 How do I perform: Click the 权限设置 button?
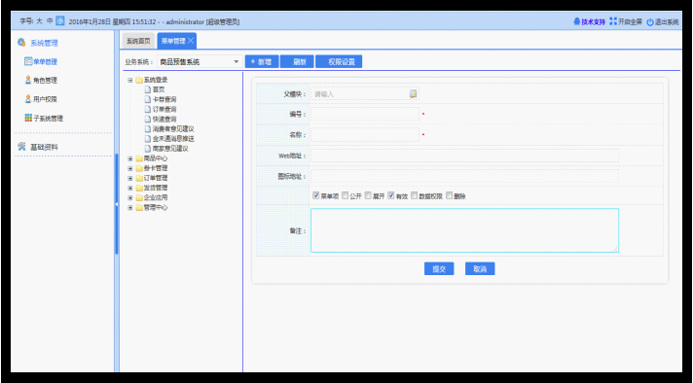coord(339,62)
